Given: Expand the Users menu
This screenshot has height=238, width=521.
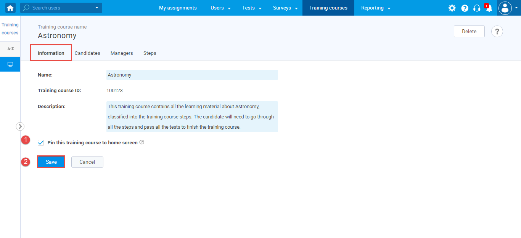Looking at the screenshot, I should coord(221,8).
